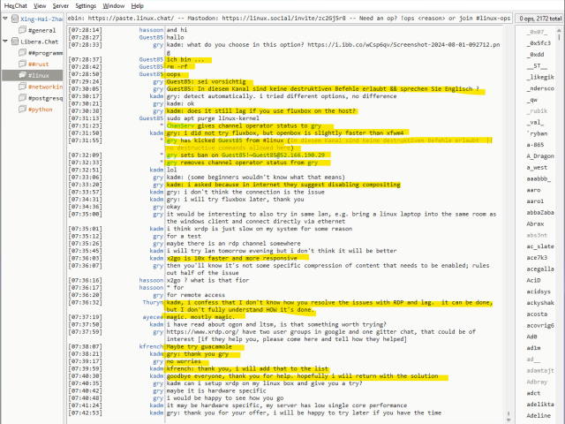Screen dimensions: 565x424
Task: Select user _0xdd in the user list
Action: click(535, 55)
